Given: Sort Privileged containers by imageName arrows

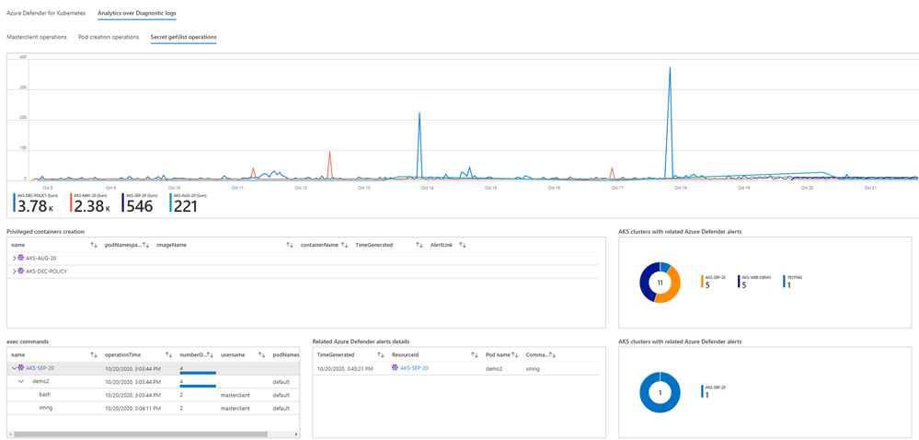Looking at the screenshot, I should click(290, 245).
